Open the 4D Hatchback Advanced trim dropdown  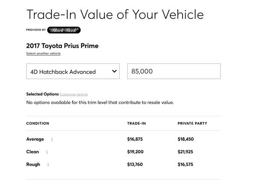point(73,71)
